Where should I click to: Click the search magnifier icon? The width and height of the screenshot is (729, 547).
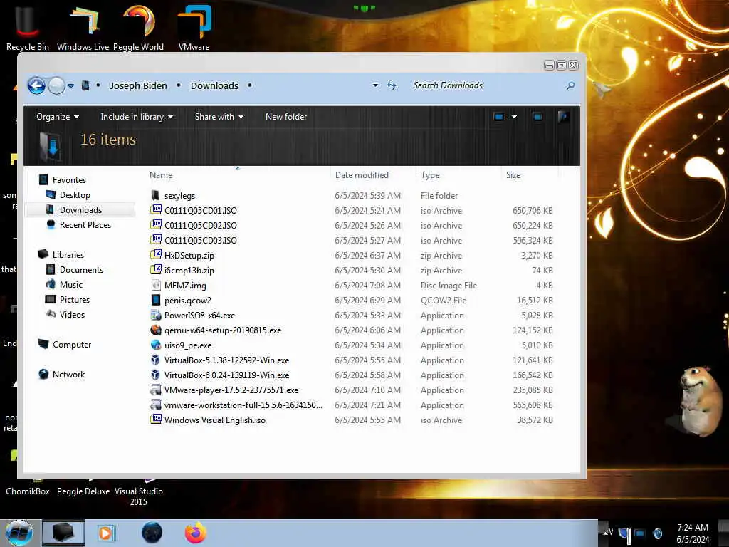pyautogui.click(x=570, y=85)
